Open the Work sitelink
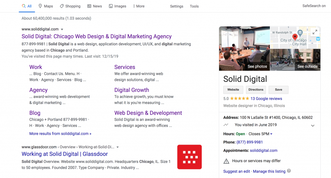Image resolution: width=331 pixels, height=178 pixels. [36, 67]
